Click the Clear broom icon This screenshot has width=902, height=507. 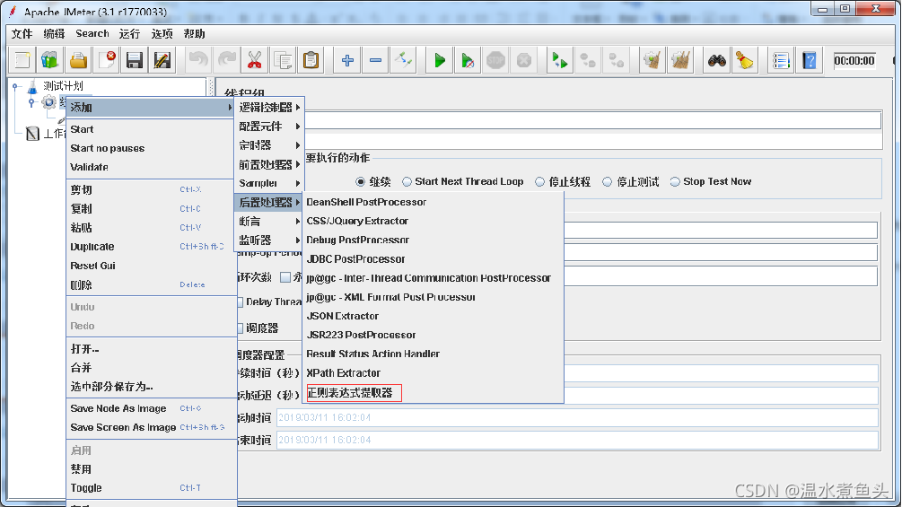pyautogui.click(x=652, y=60)
